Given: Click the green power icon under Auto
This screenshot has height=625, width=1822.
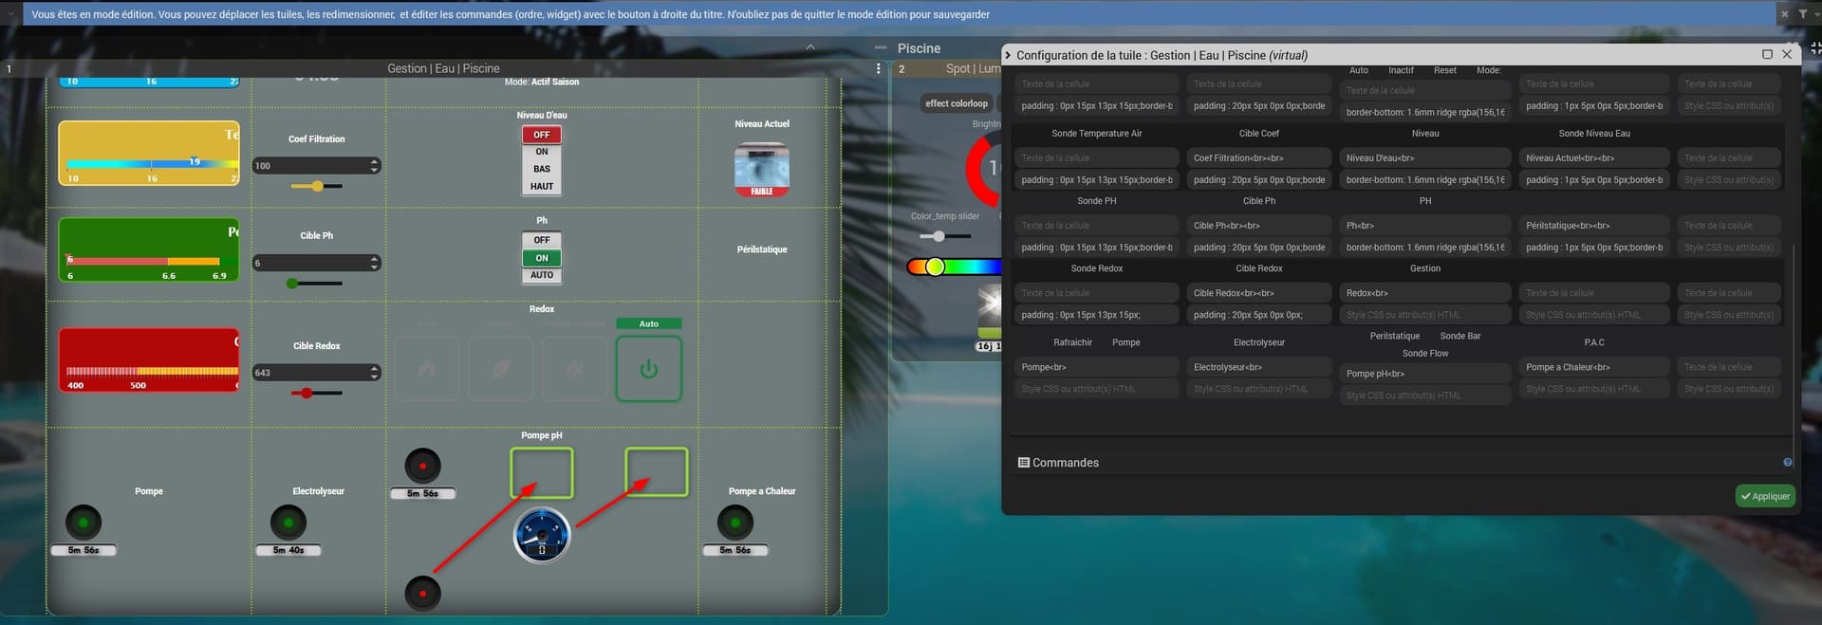Looking at the screenshot, I should click(648, 369).
